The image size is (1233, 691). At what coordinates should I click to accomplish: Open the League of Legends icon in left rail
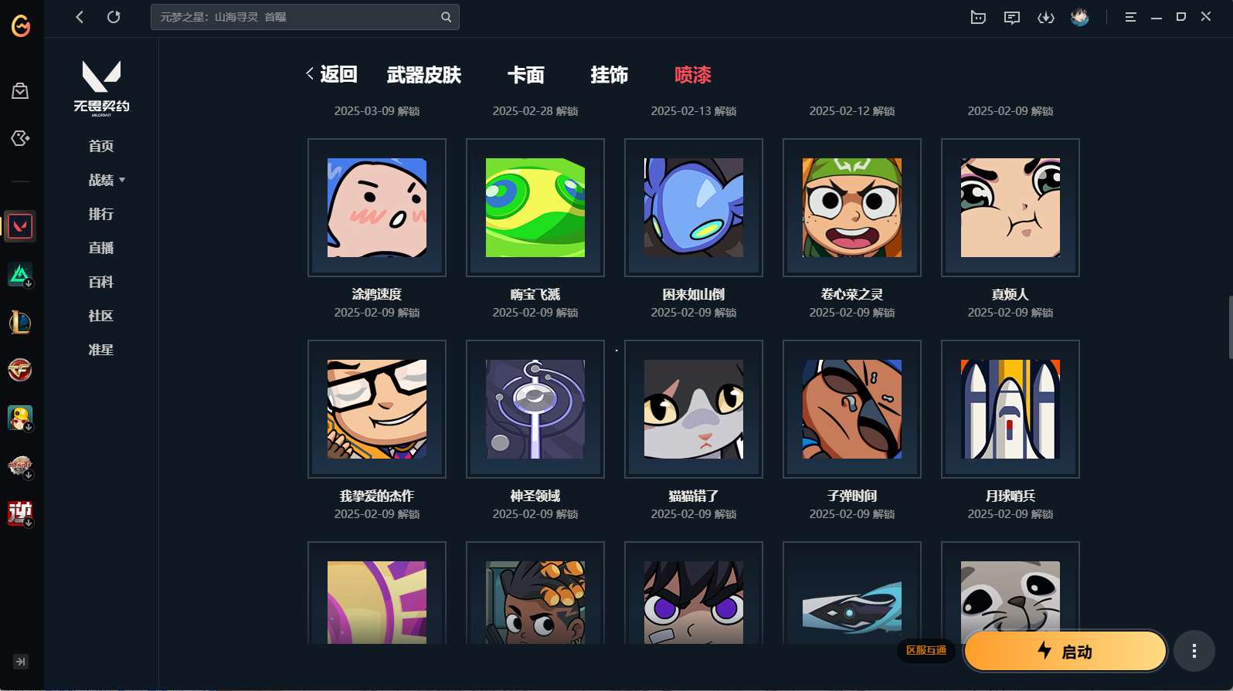(20, 322)
